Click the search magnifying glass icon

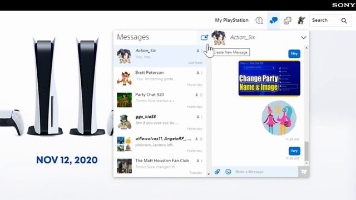point(344,21)
